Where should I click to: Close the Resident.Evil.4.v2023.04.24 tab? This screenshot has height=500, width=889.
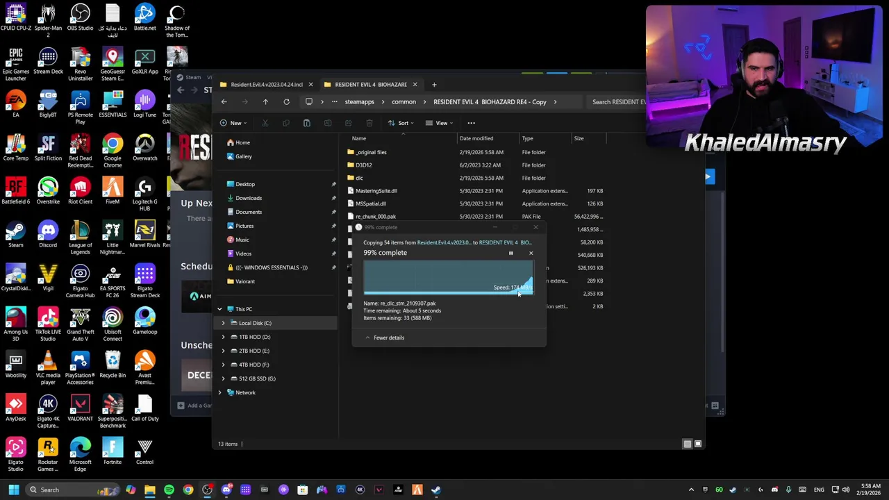[310, 85]
